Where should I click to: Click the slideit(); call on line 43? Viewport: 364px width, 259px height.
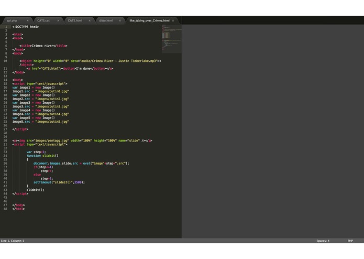(35, 190)
